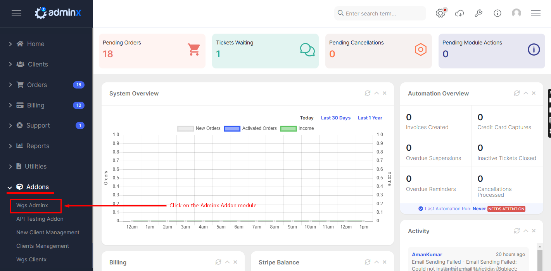The width and height of the screenshot is (551, 271).
Task: Toggle Activated Orders chart legend
Action: (250, 128)
